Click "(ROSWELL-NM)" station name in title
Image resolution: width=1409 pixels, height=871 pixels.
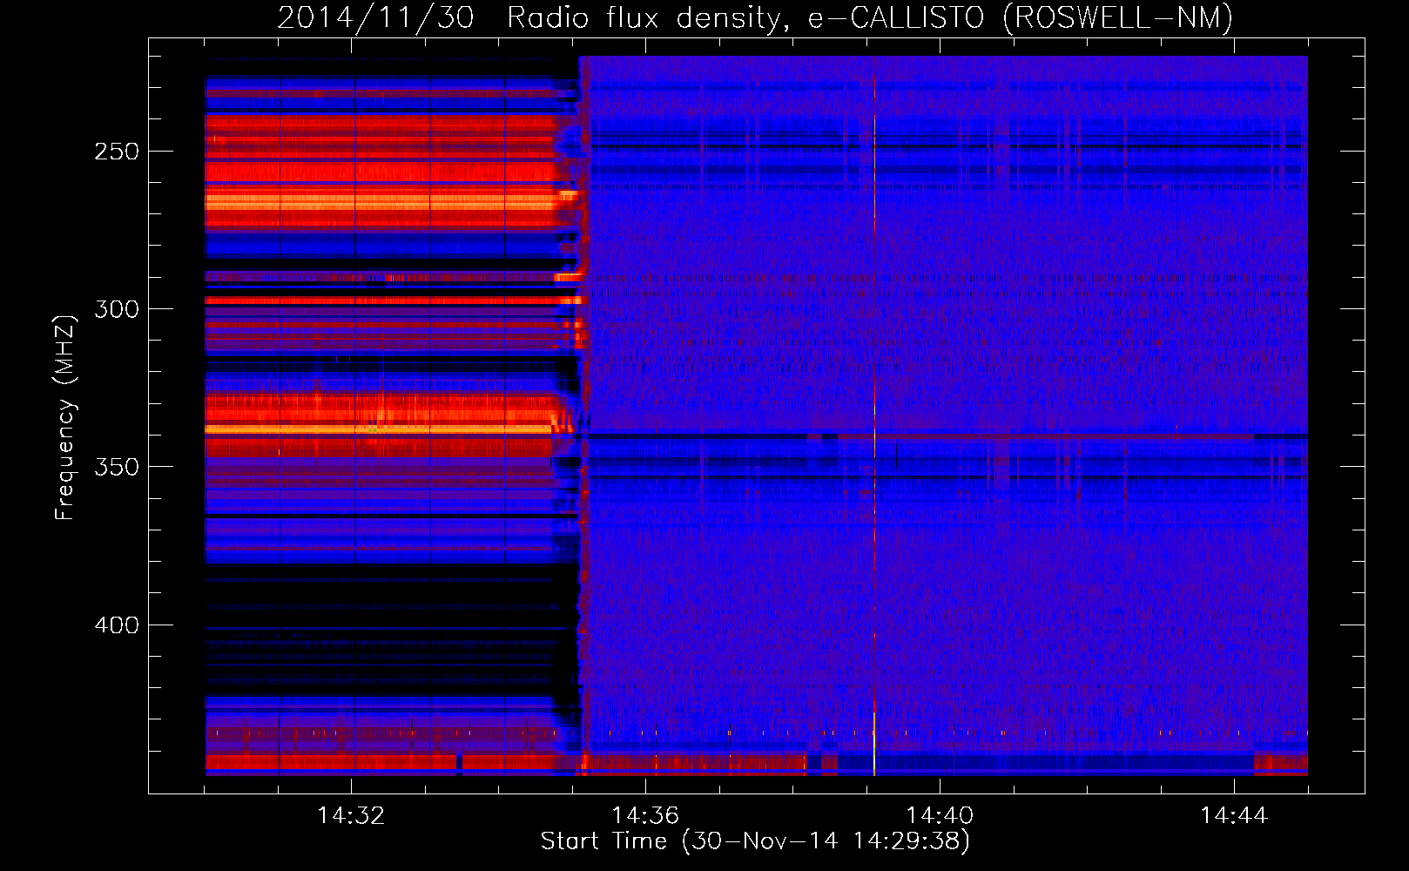point(1117,17)
